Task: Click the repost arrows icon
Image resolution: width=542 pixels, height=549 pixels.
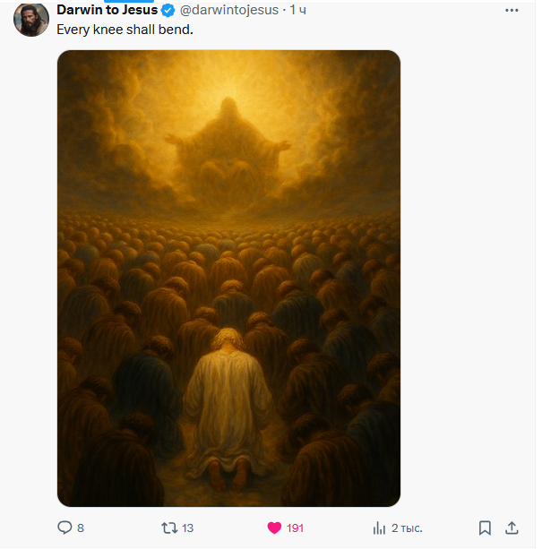Action: [x=168, y=528]
